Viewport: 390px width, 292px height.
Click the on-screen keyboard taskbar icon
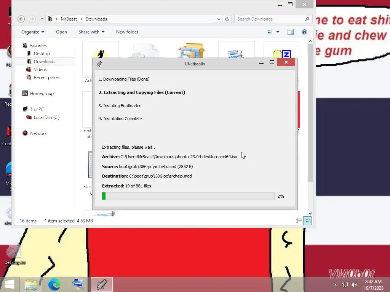tap(78, 284)
